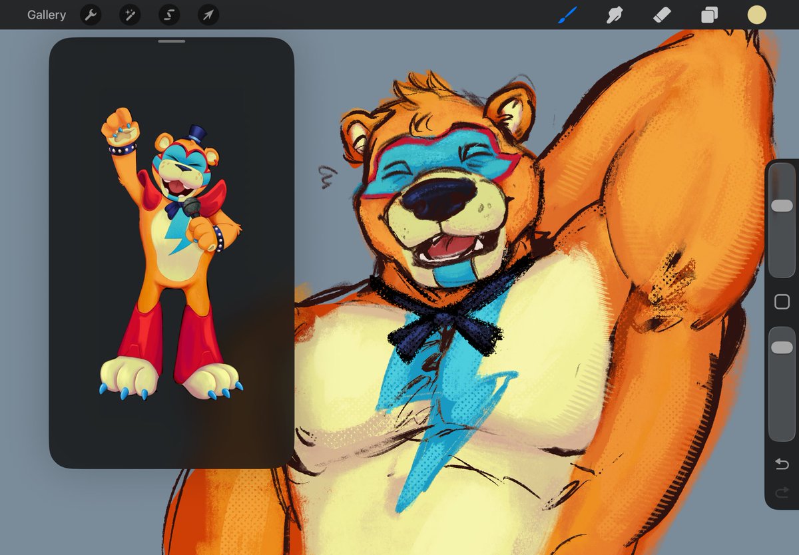Image resolution: width=799 pixels, height=555 pixels.
Task: Tap the reference window grab handle
Action: tap(172, 41)
